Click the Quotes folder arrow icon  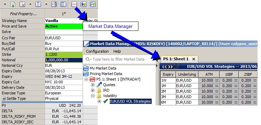click(x=99, y=85)
